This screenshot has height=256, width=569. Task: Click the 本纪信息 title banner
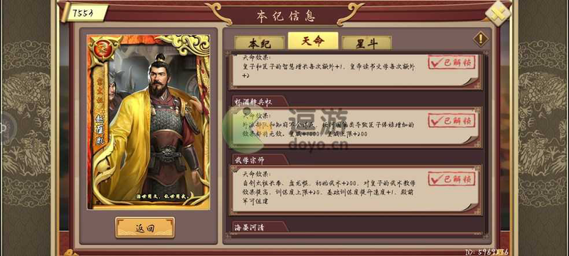[x=286, y=16]
